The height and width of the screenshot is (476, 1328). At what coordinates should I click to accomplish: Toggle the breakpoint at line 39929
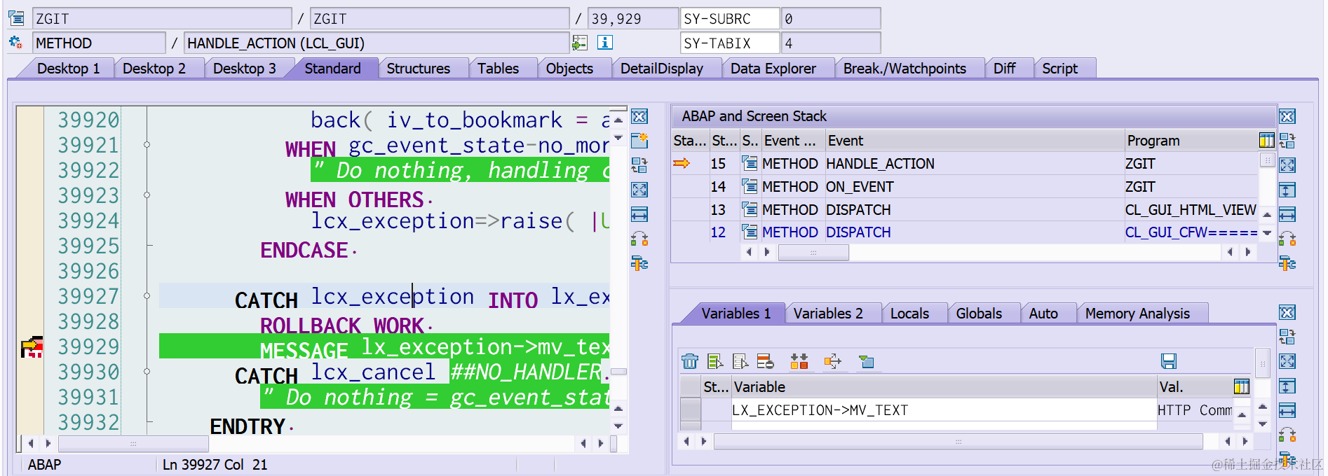[x=31, y=347]
